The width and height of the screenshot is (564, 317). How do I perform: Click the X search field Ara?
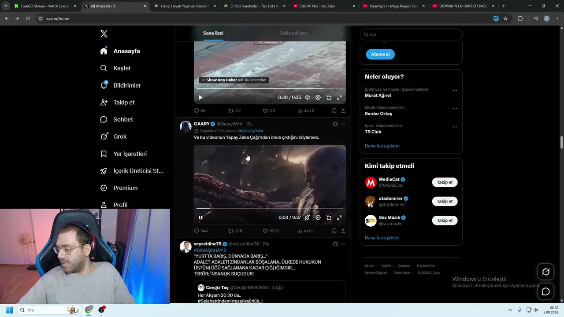click(411, 34)
